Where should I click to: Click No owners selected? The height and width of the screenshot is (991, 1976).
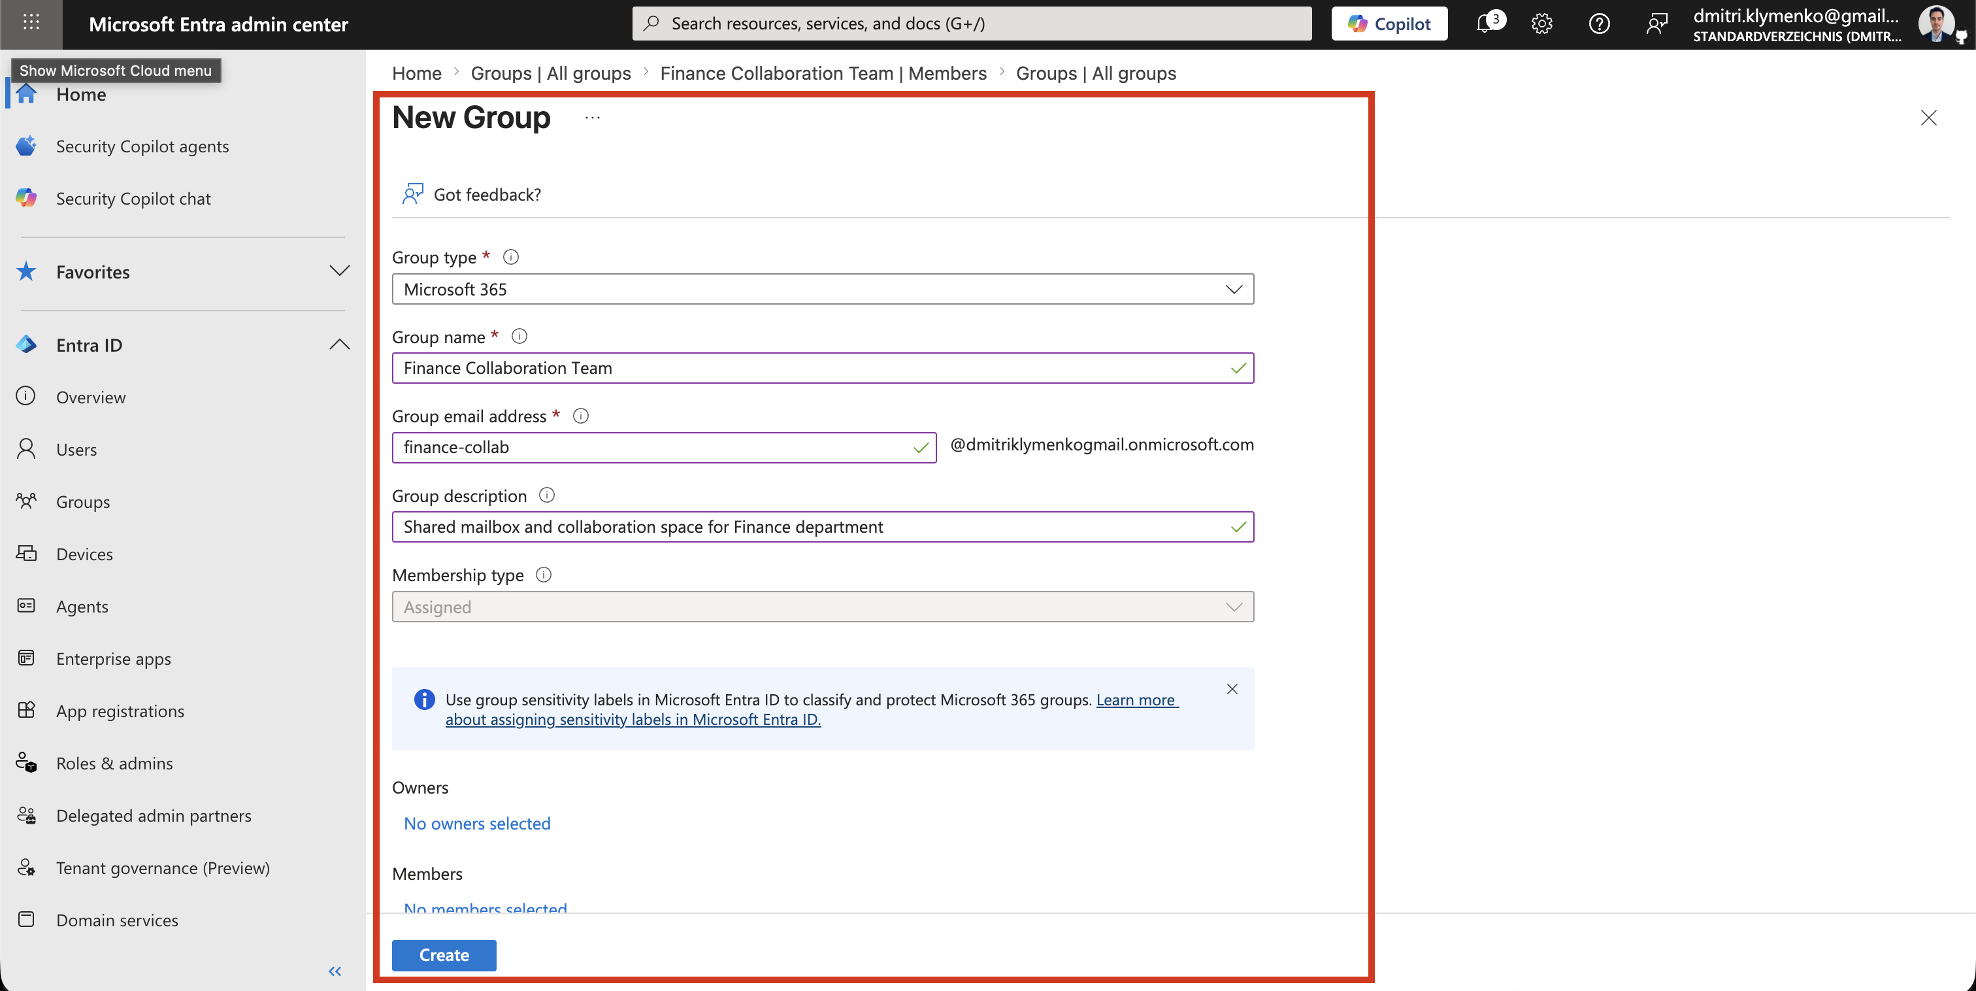coord(477,824)
